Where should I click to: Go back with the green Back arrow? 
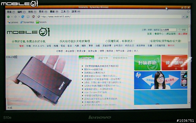8,17
